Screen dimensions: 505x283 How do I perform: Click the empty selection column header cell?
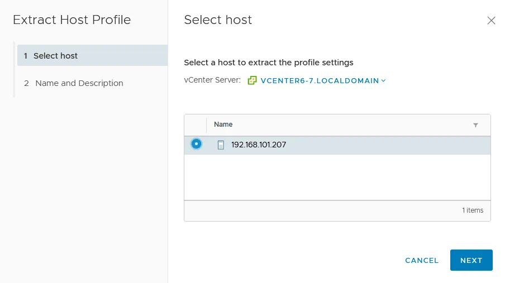196,125
